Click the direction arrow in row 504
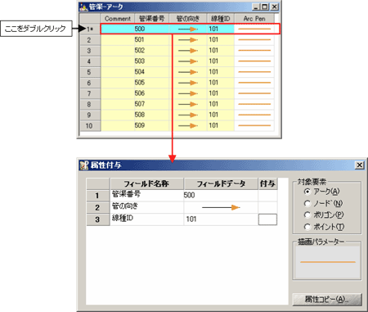This screenshot has height=312, width=368. click(x=188, y=72)
